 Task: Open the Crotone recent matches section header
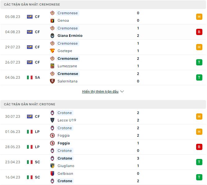[30, 104]
